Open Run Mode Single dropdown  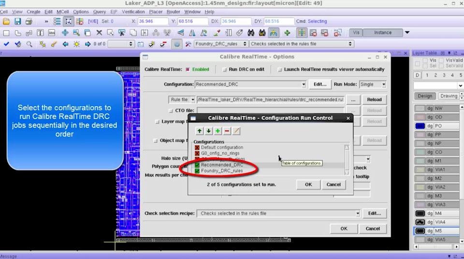pyautogui.click(x=373, y=84)
